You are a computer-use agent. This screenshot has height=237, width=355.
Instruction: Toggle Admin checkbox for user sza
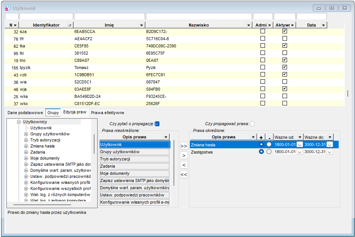coord(263,31)
